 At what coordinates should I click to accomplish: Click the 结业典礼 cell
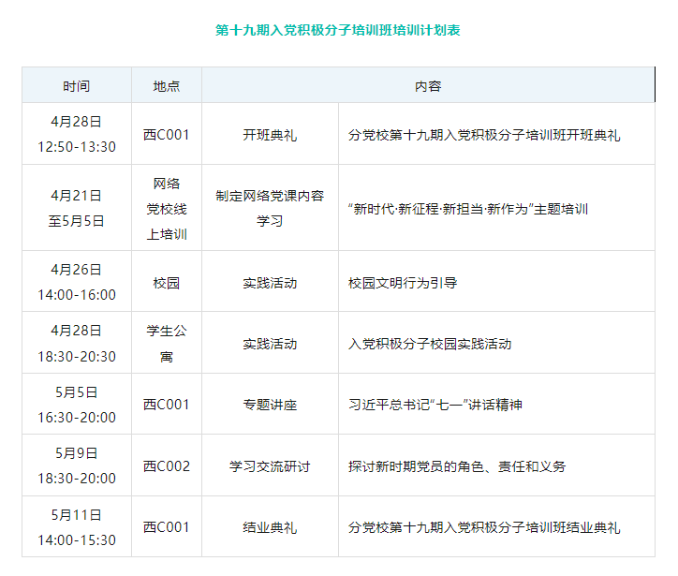pos(270,527)
